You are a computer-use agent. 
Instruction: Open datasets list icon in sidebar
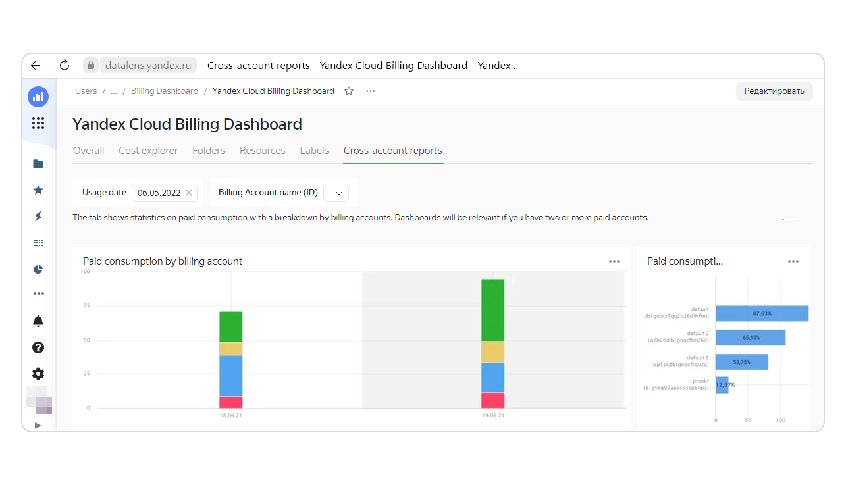click(x=38, y=243)
